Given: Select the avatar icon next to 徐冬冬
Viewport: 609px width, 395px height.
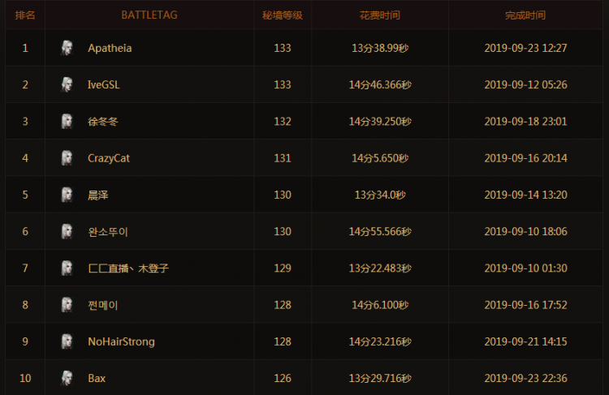Looking at the screenshot, I should 67,122.
